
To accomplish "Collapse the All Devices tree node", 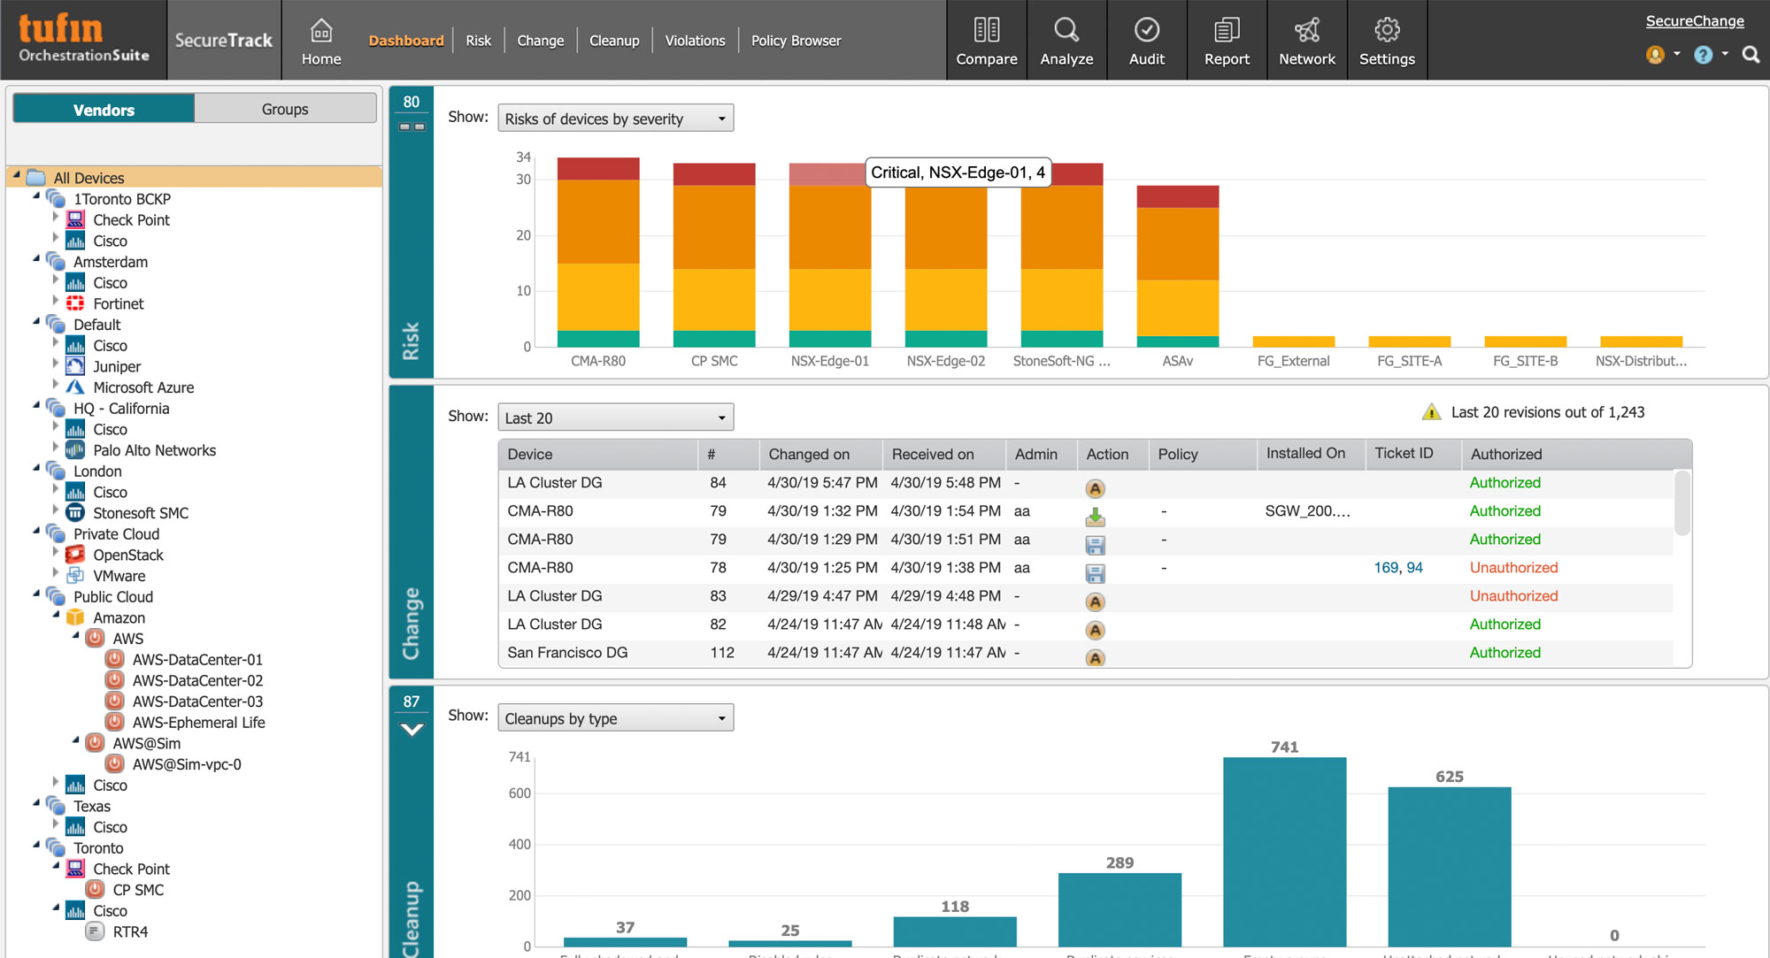I will (x=16, y=175).
